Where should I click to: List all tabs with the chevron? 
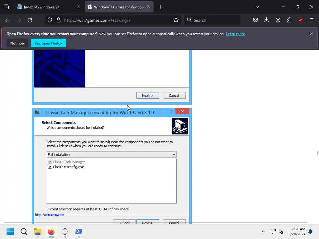click(257, 7)
